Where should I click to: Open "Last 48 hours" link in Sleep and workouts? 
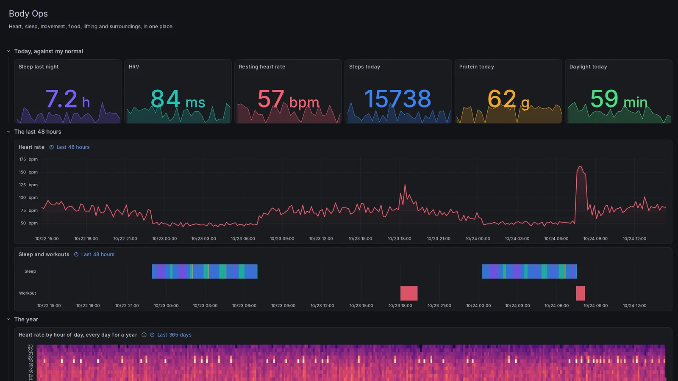click(97, 254)
